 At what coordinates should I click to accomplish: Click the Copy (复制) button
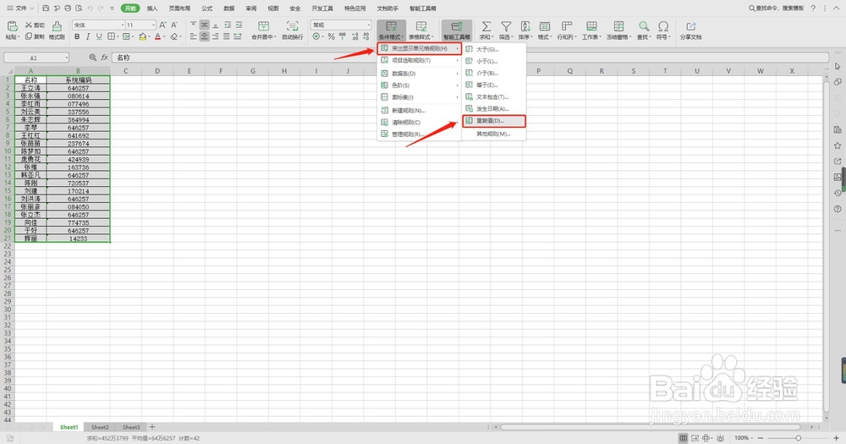35,36
